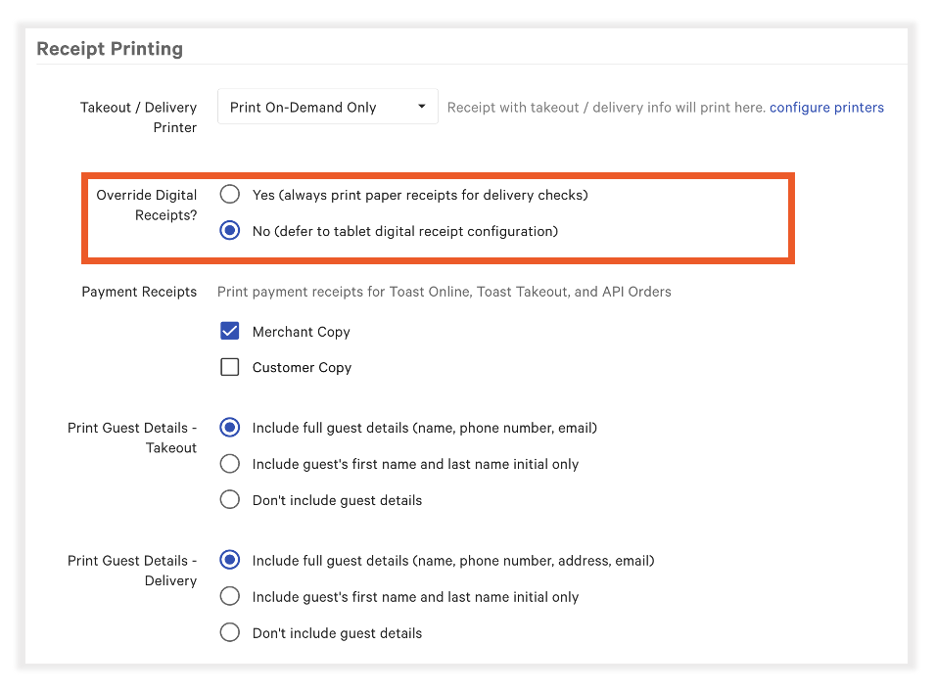The width and height of the screenshot is (936, 691).
Task: Select Don't include guest details for Delivery
Action: point(229,631)
